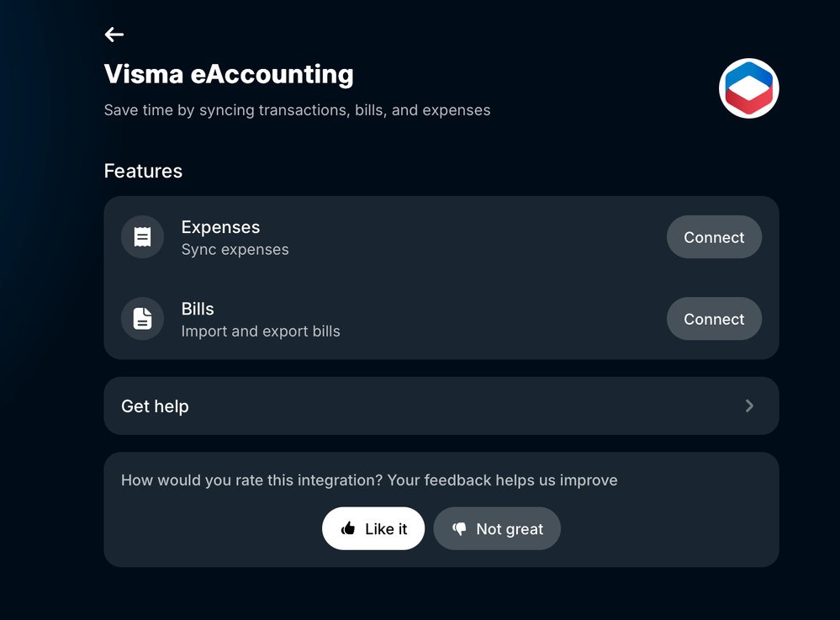This screenshot has height=620, width=840.
Task: Click the Visma eAccounting logo
Action: tap(748, 88)
